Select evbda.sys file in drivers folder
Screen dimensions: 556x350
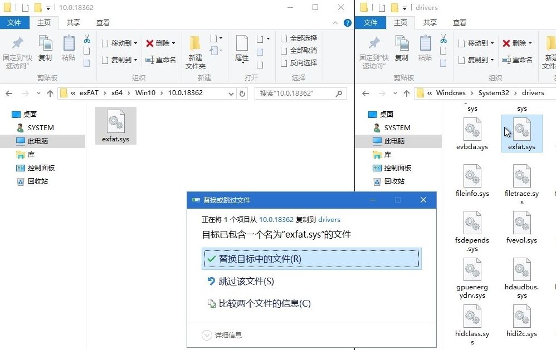(x=472, y=135)
